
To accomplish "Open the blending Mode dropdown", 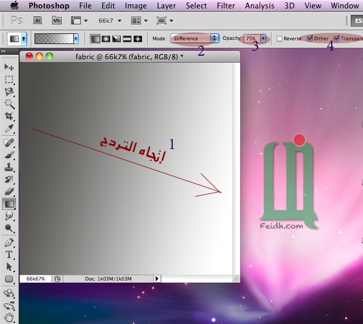I will [195, 38].
